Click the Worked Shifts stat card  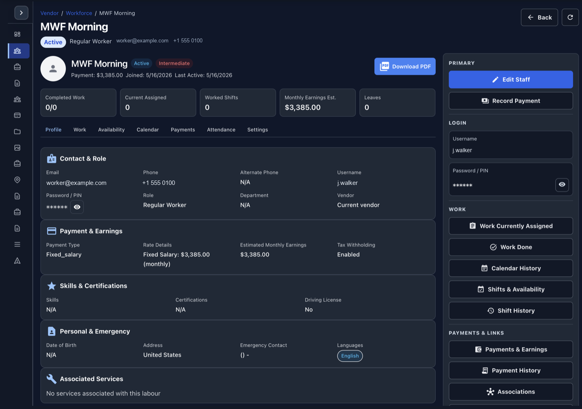tap(238, 103)
